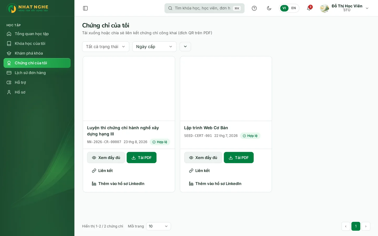The height and width of the screenshot is (236, 378).
Task: Click the Nhat Nghe logo
Action: pyautogui.click(x=28, y=8)
